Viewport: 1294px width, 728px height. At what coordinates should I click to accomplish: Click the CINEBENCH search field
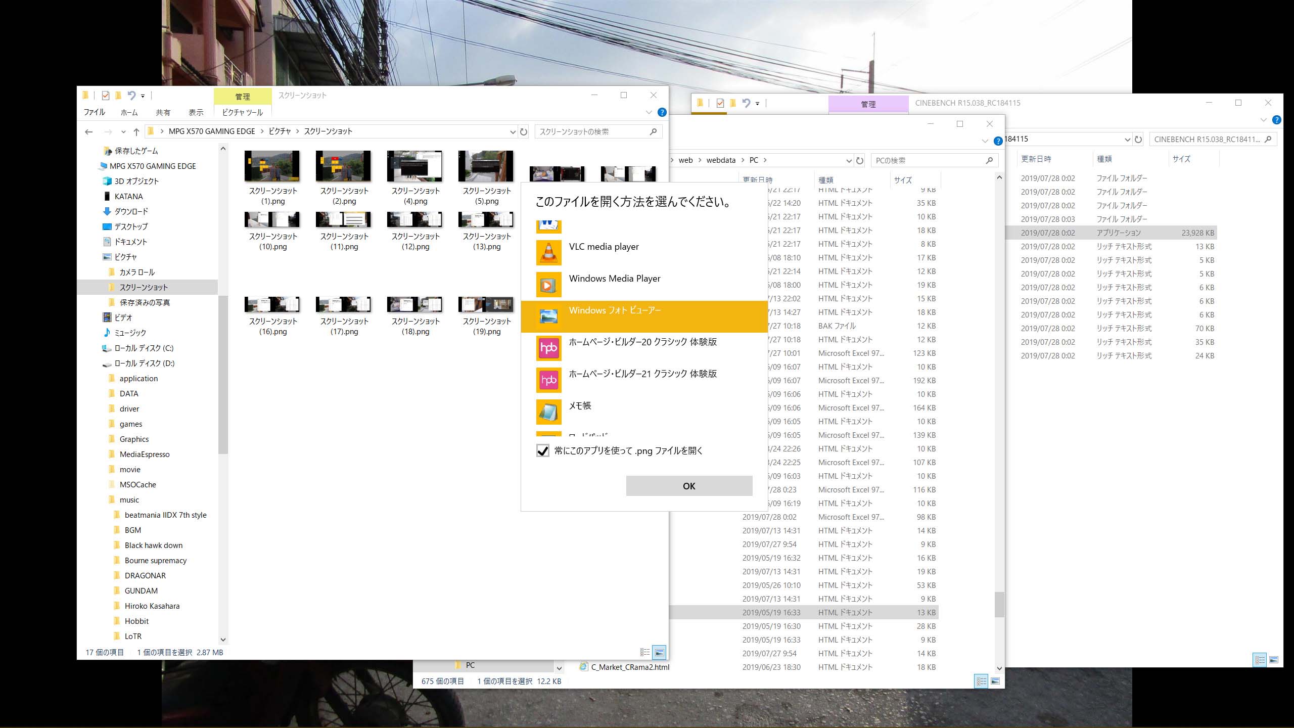point(1213,139)
